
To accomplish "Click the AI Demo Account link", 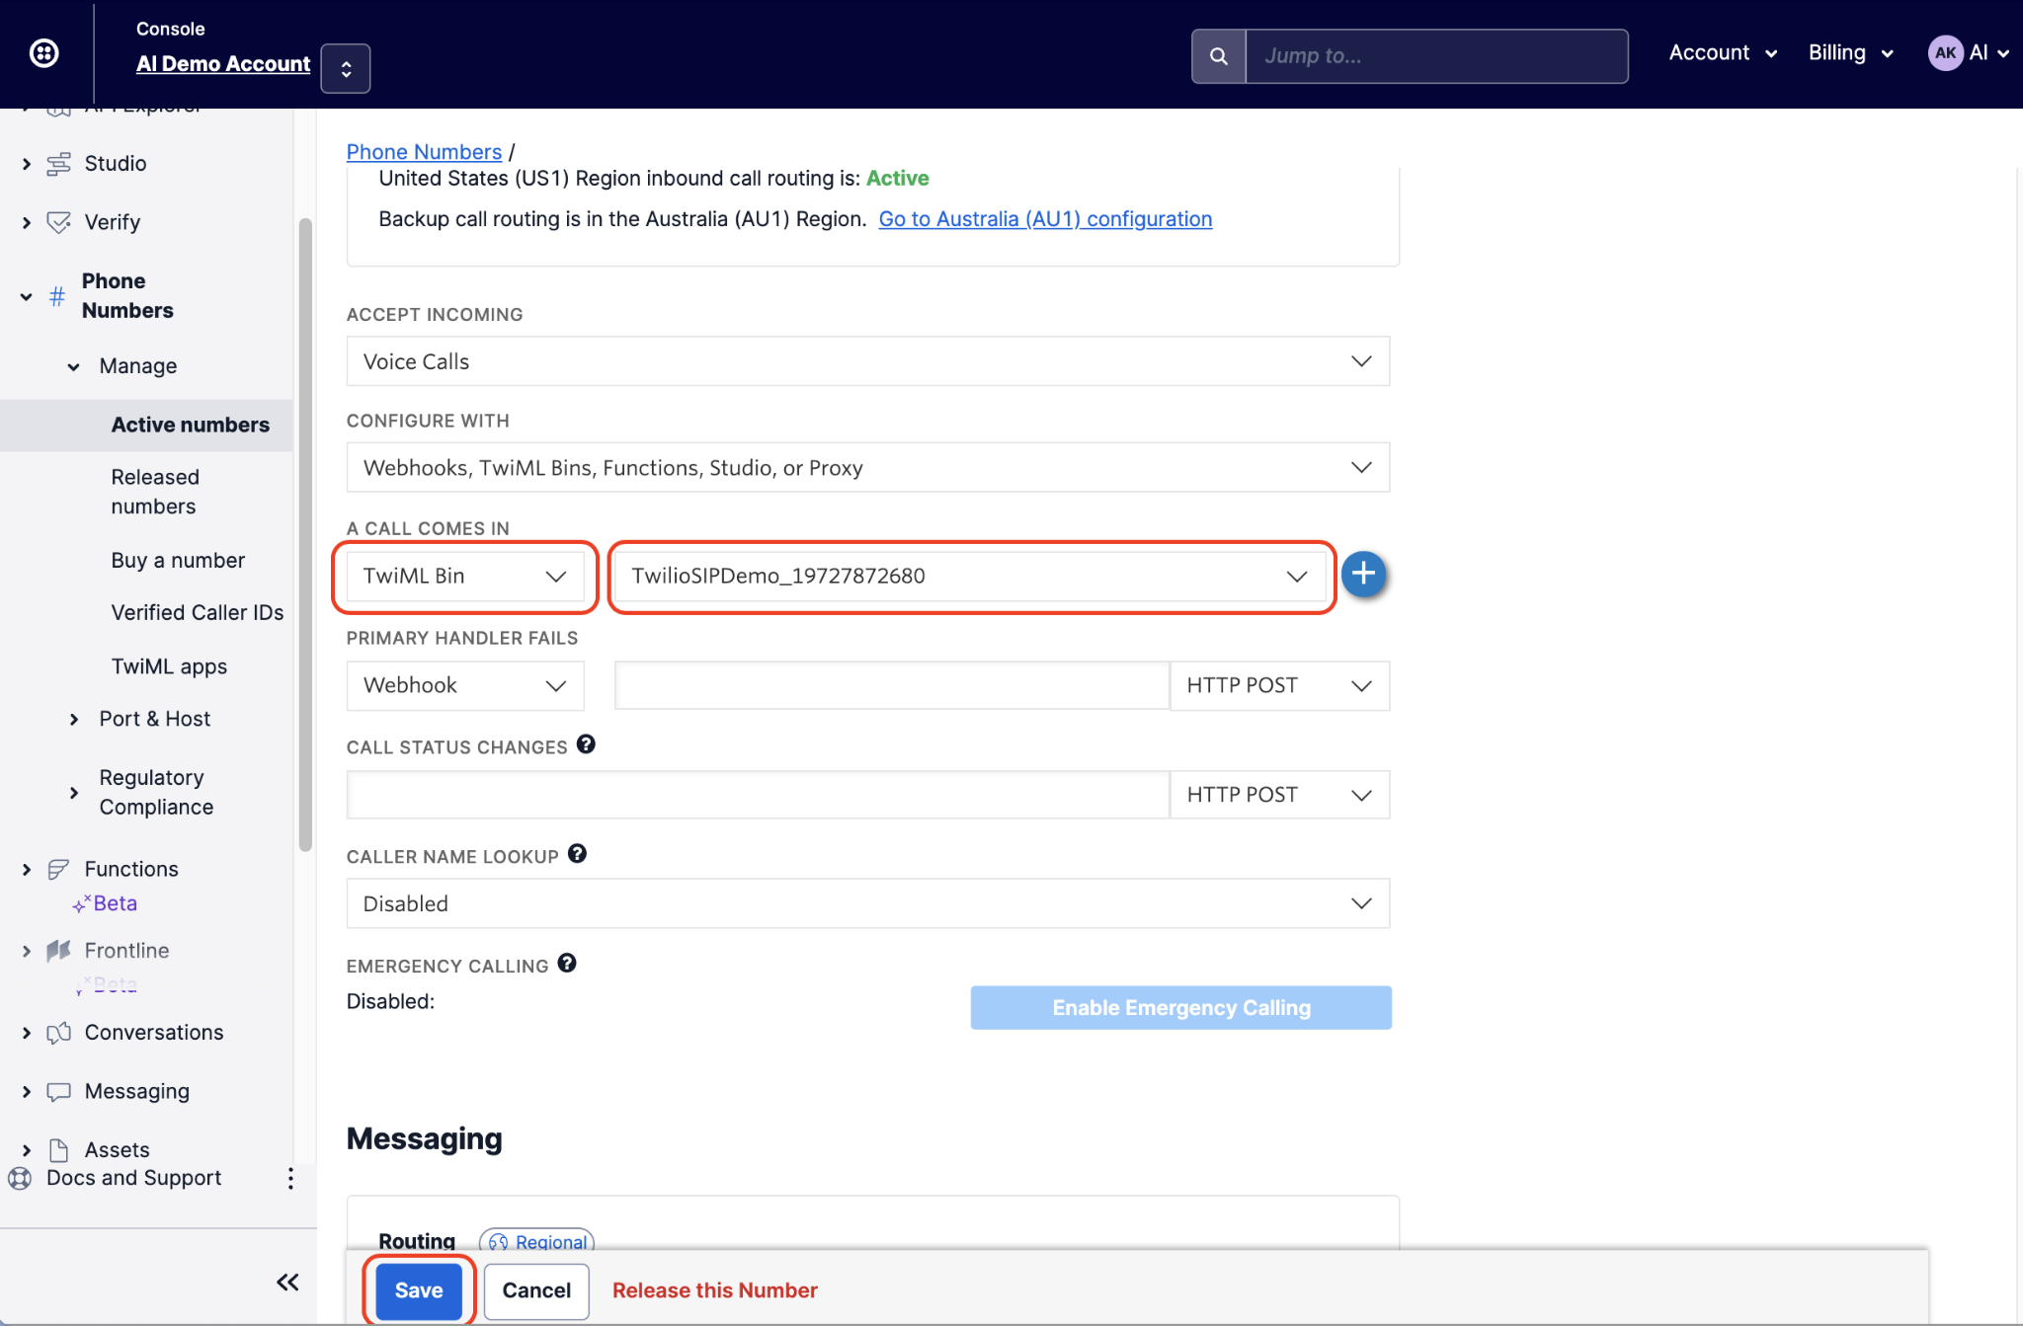I will point(223,64).
